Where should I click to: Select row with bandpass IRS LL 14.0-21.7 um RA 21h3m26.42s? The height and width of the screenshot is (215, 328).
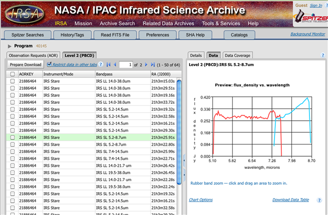[92, 165]
